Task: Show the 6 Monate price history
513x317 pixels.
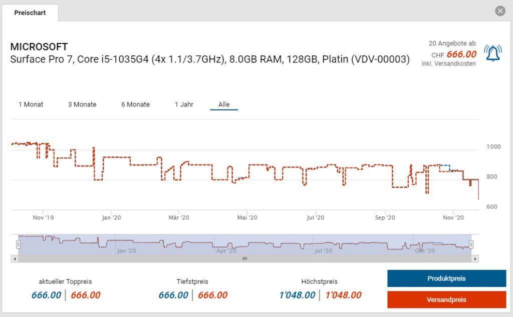Action: click(x=135, y=104)
